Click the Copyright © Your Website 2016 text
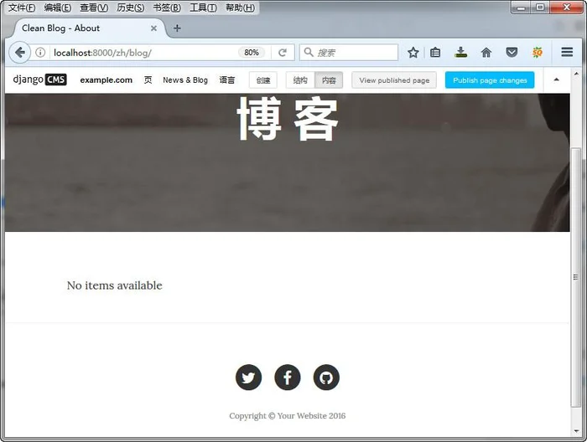The image size is (587, 442). pos(288,416)
